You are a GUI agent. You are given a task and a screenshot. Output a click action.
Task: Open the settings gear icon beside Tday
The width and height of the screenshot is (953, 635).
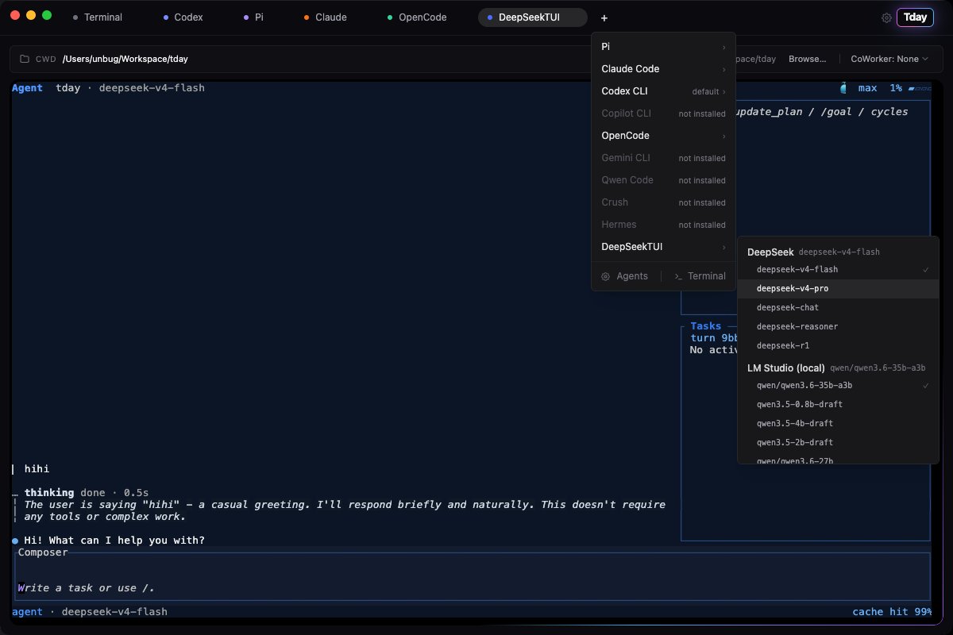click(886, 17)
